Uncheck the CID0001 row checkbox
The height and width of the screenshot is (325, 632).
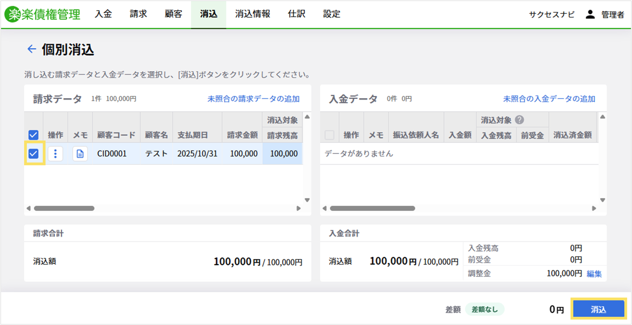tap(34, 154)
